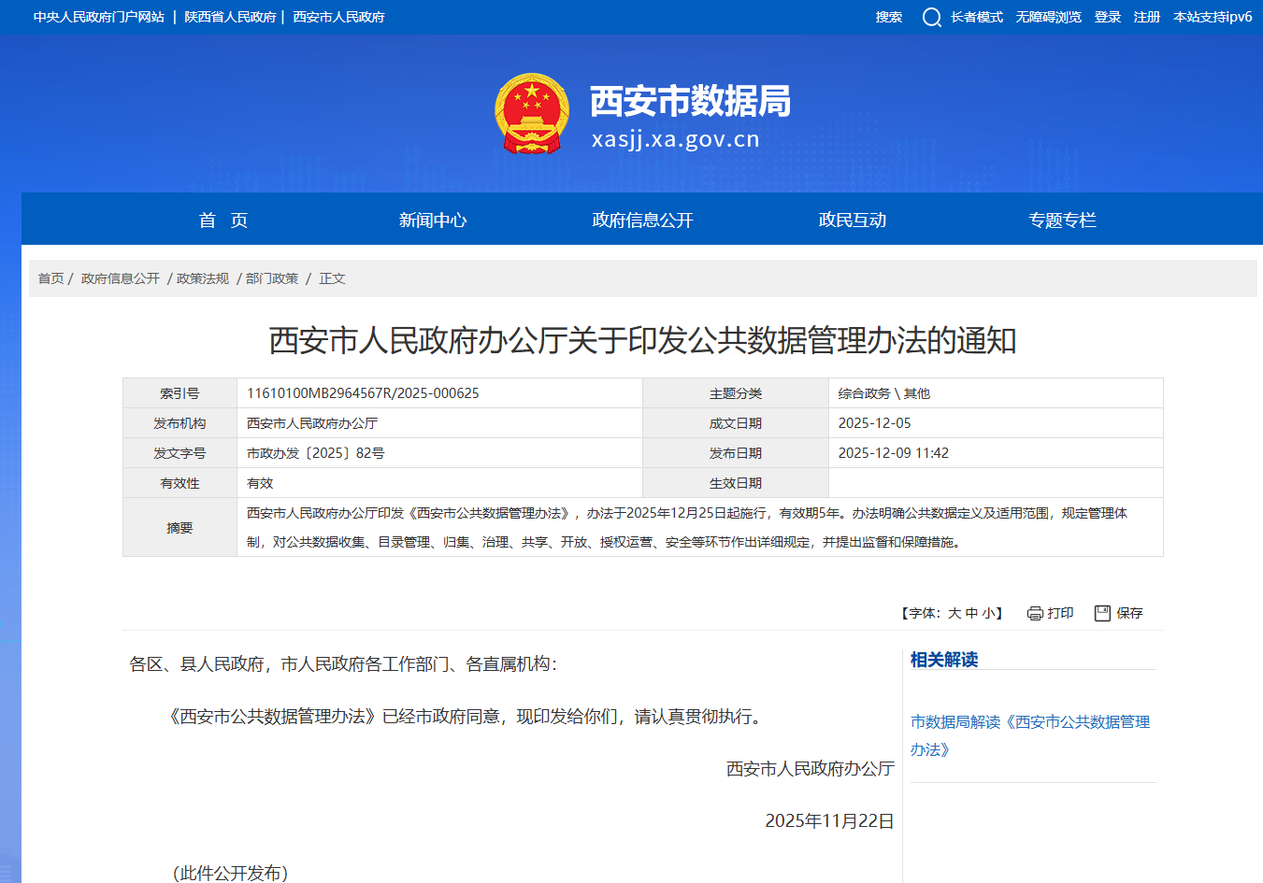Image resolution: width=1263 pixels, height=883 pixels.
Task: Click the floppy disk 保存 save icon
Action: click(1105, 612)
